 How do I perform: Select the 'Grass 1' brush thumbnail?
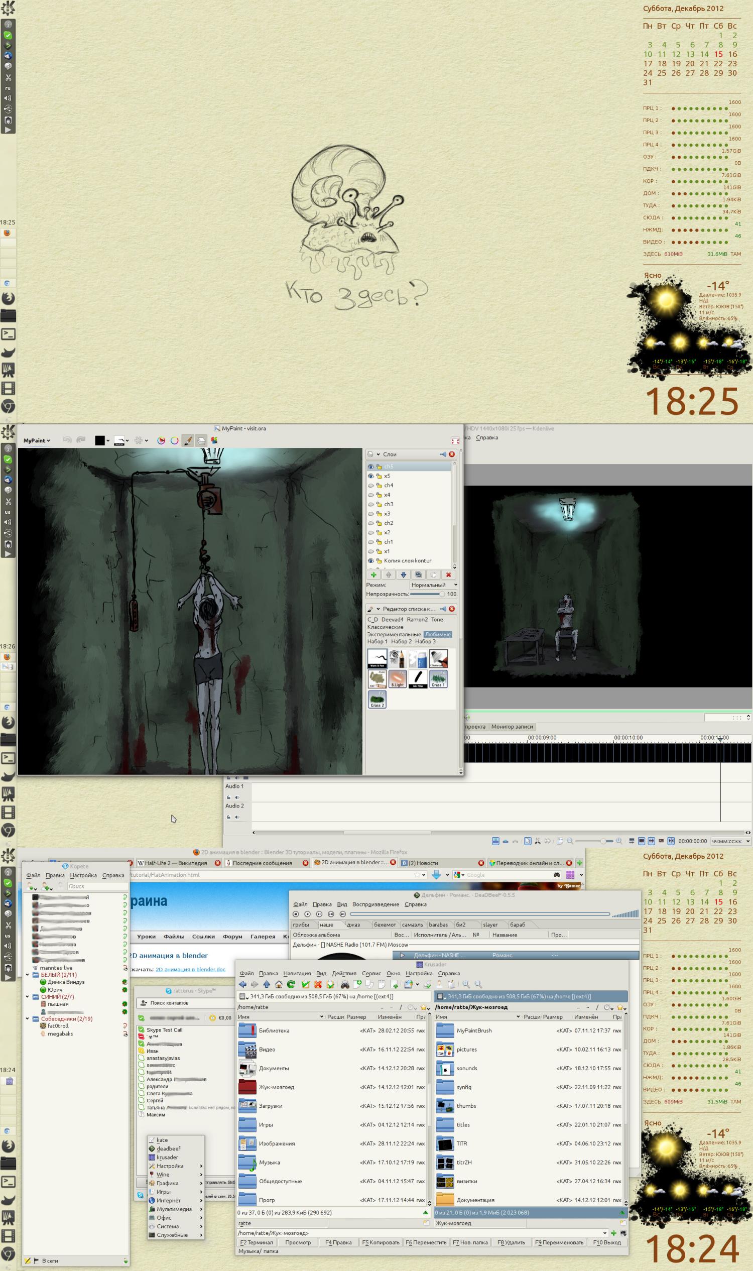coord(438,678)
